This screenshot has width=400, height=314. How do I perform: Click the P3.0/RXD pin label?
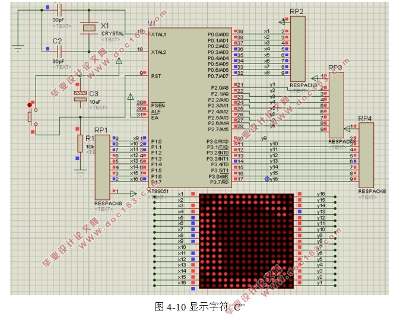(218, 142)
